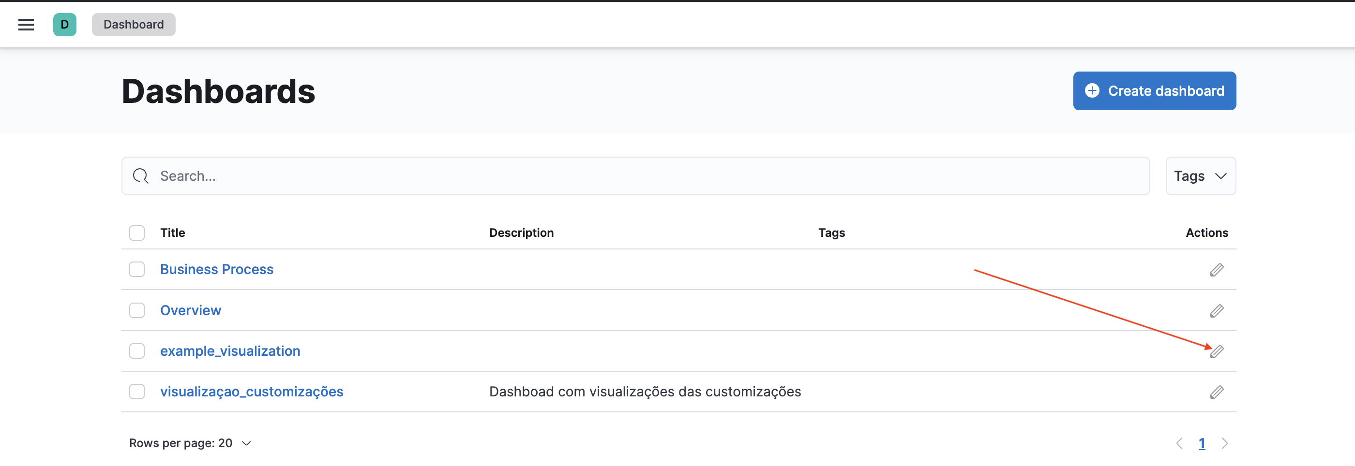Click Create dashboard button
This screenshot has height=466, width=1355.
pyautogui.click(x=1155, y=91)
